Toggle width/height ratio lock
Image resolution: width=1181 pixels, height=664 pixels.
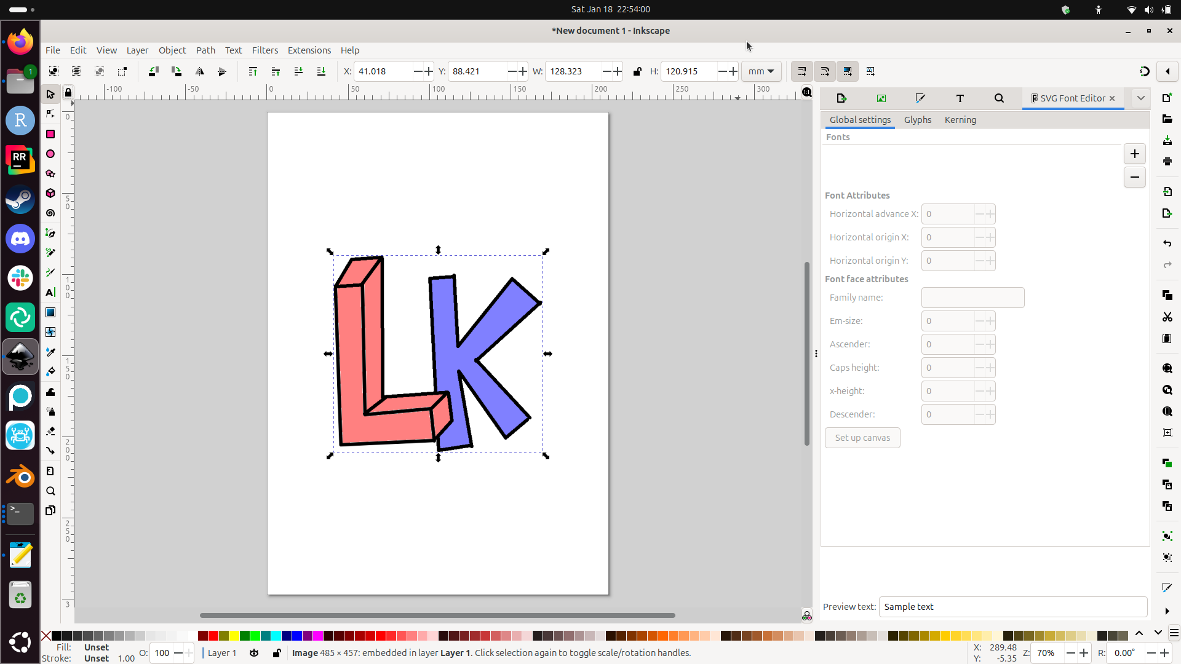click(637, 71)
